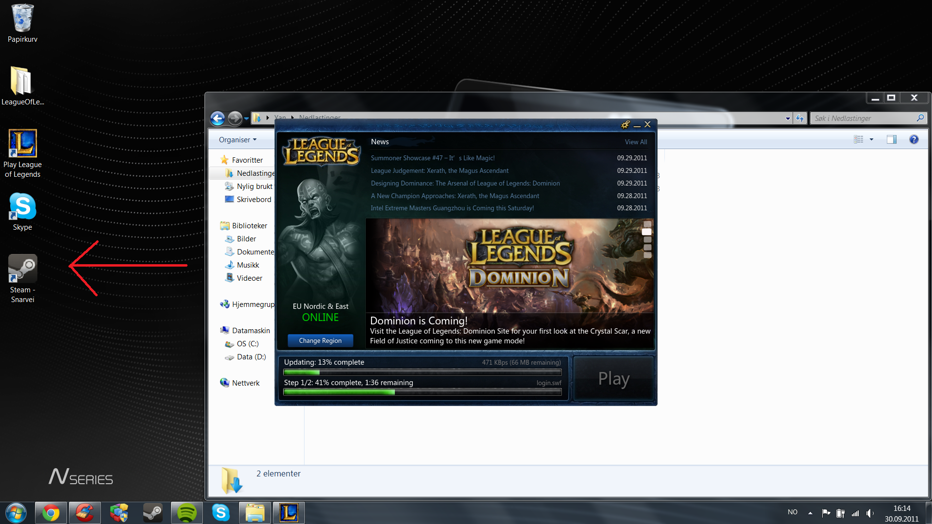Select Nylig brukt in the navigation pane
The height and width of the screenshot is (524, 932).
[248, 186]
